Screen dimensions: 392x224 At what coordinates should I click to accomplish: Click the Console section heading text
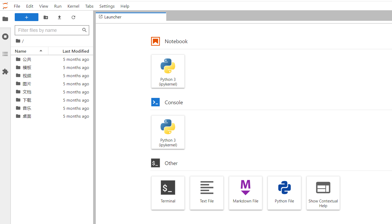174,102
